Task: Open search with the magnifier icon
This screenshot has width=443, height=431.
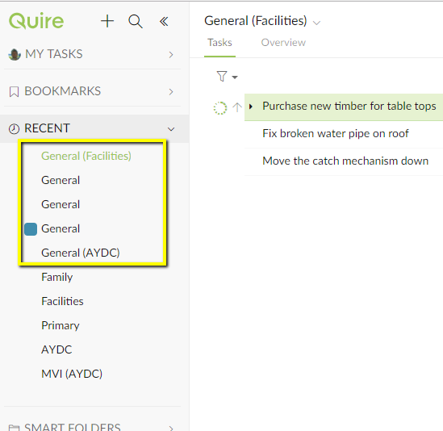Action: click(x=136, y=21)
